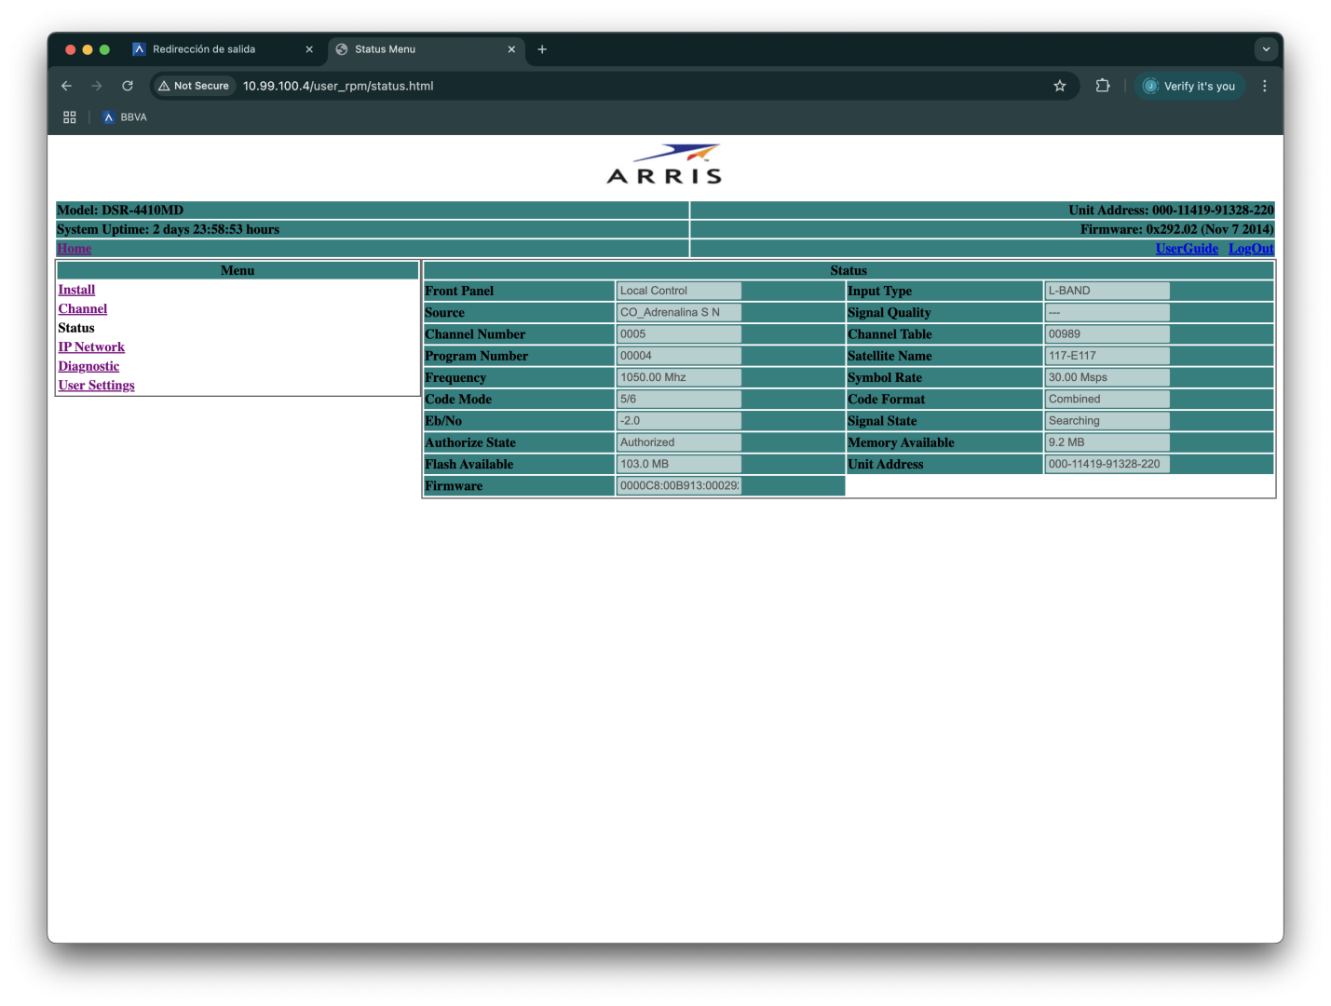1331x1006 pixels.
Task: Open the apps grid in bookmarks bar
Action: click(x=70, y=117)
